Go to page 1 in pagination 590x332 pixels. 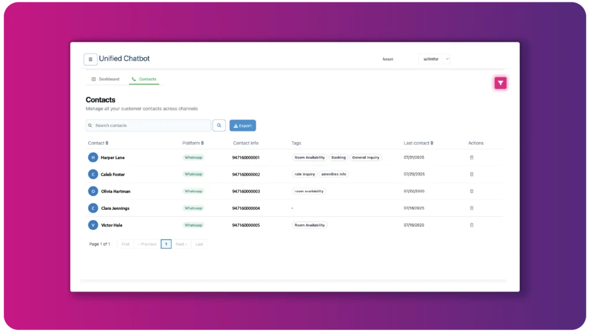tap(166, 244)
